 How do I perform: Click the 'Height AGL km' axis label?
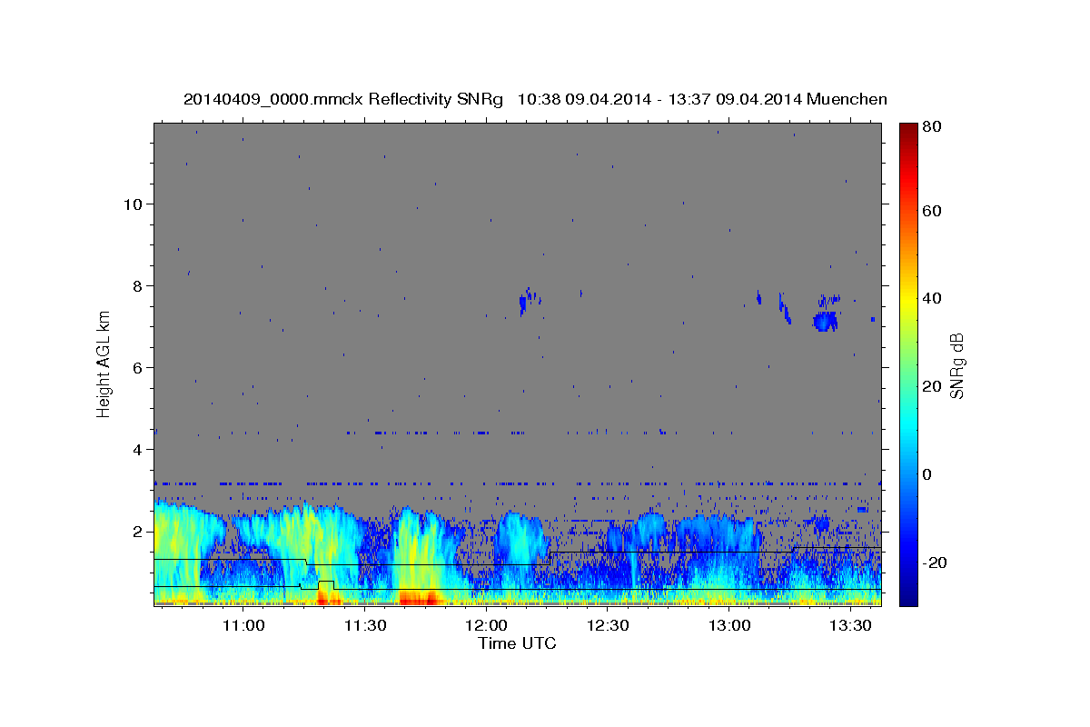(x=104, y=363)
